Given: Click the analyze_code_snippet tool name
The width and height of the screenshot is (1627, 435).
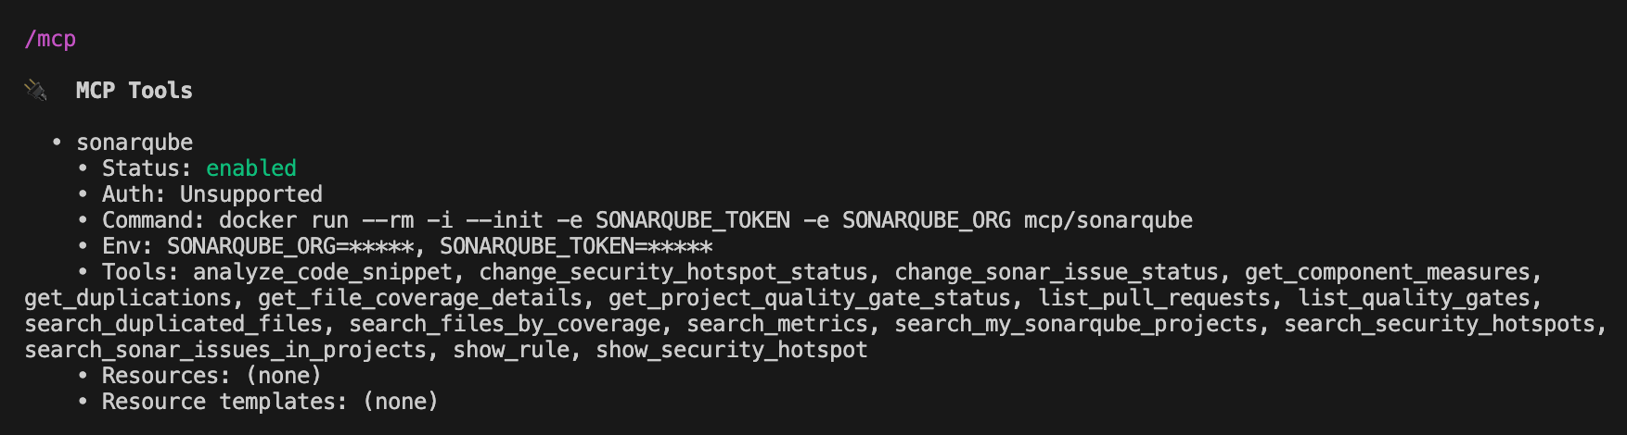Looking at the screenshot, I should (322, 272).
